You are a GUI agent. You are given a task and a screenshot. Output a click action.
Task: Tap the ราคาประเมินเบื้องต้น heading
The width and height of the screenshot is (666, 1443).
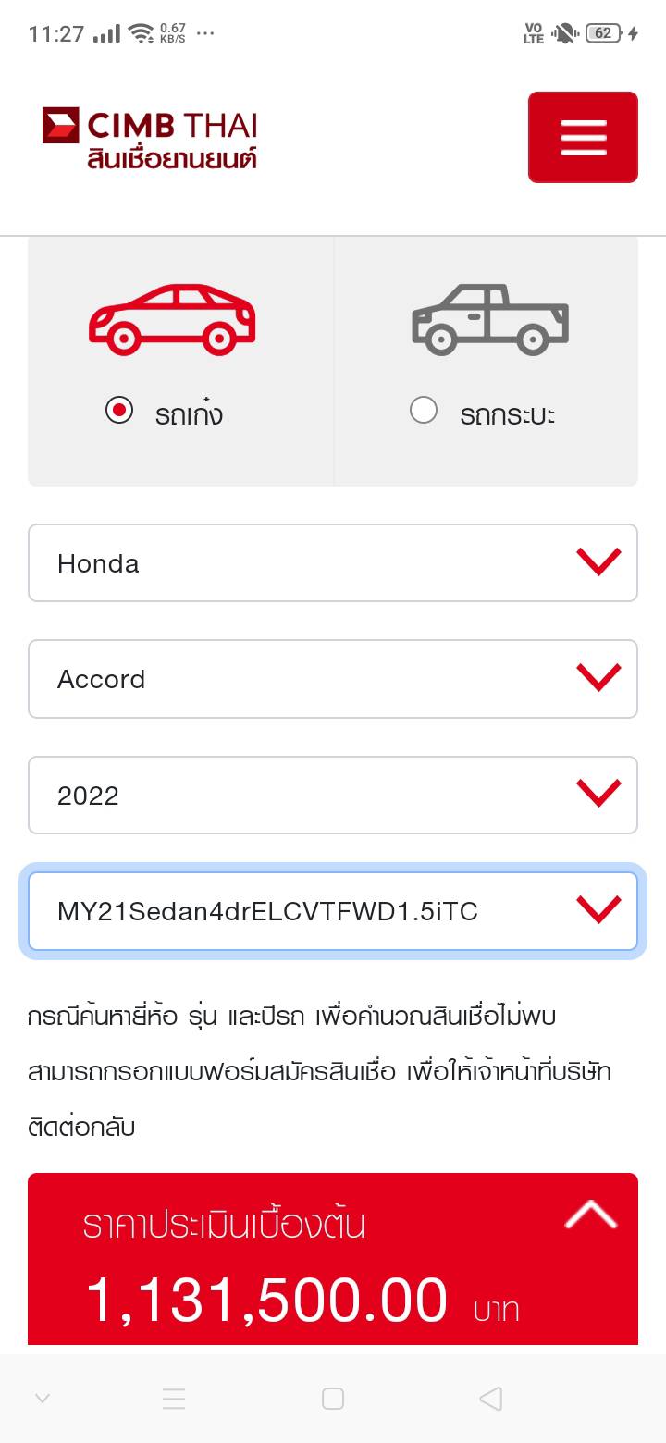pyautogui.click(x=224, y=1225)
